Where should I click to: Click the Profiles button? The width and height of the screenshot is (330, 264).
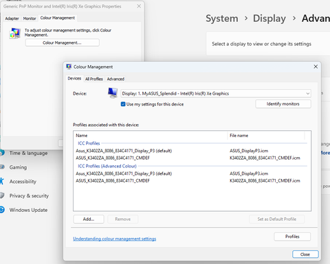(292, 237)
